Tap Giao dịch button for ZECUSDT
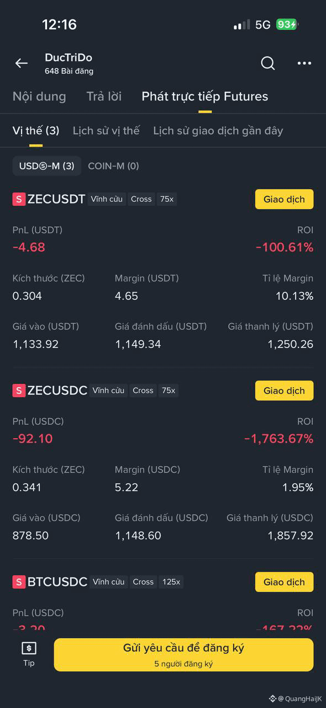Image resolution: width=326 pixels, height=708 pixels. click(x=284, y=199)
